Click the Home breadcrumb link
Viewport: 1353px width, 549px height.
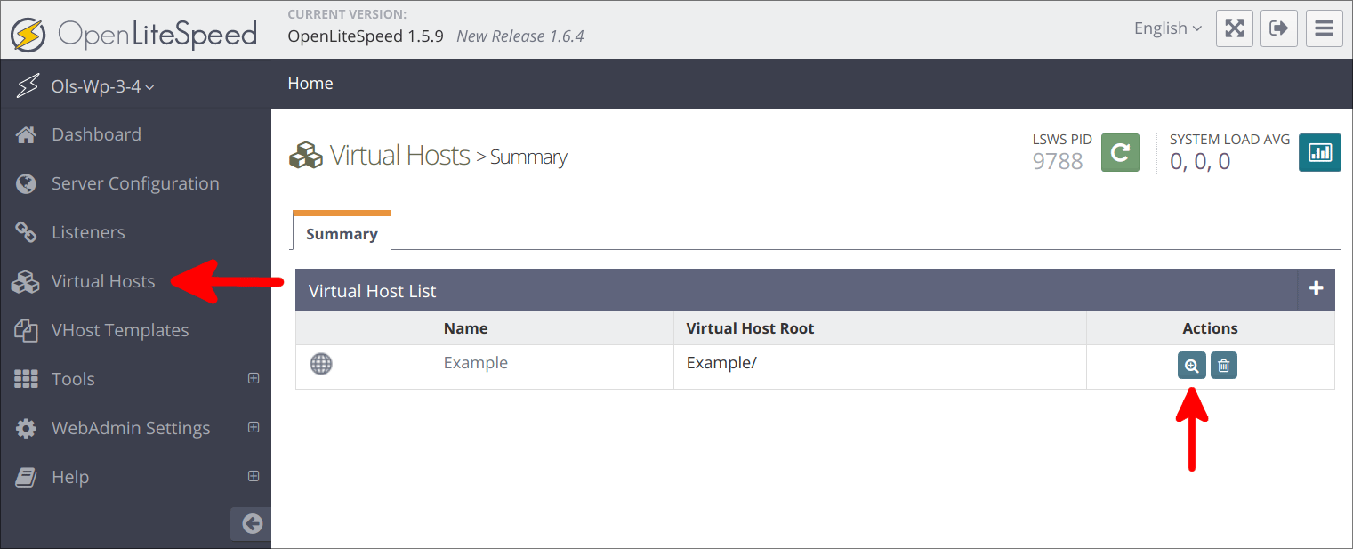pos(310,84)
